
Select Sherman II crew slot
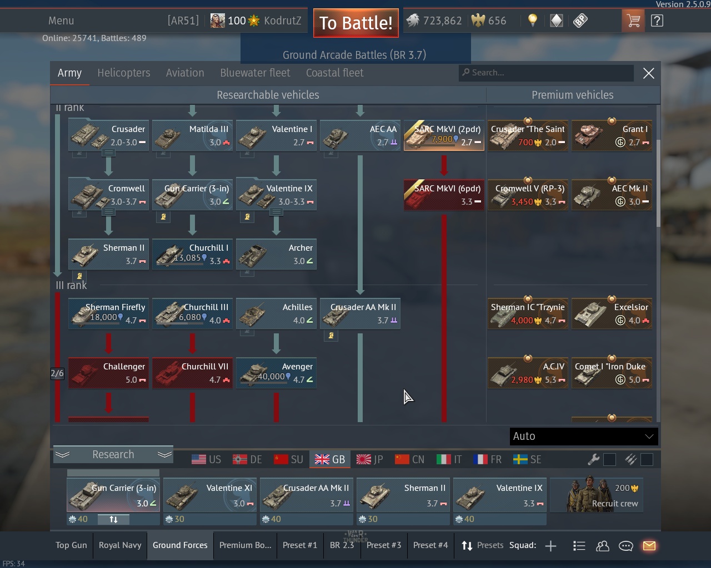click(403, 495)
